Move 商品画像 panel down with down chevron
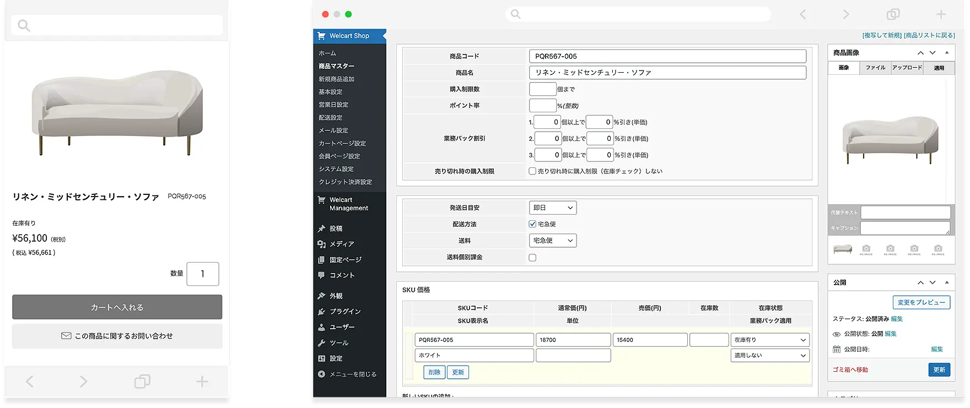970x408 pixels. (x=933, y=53)
